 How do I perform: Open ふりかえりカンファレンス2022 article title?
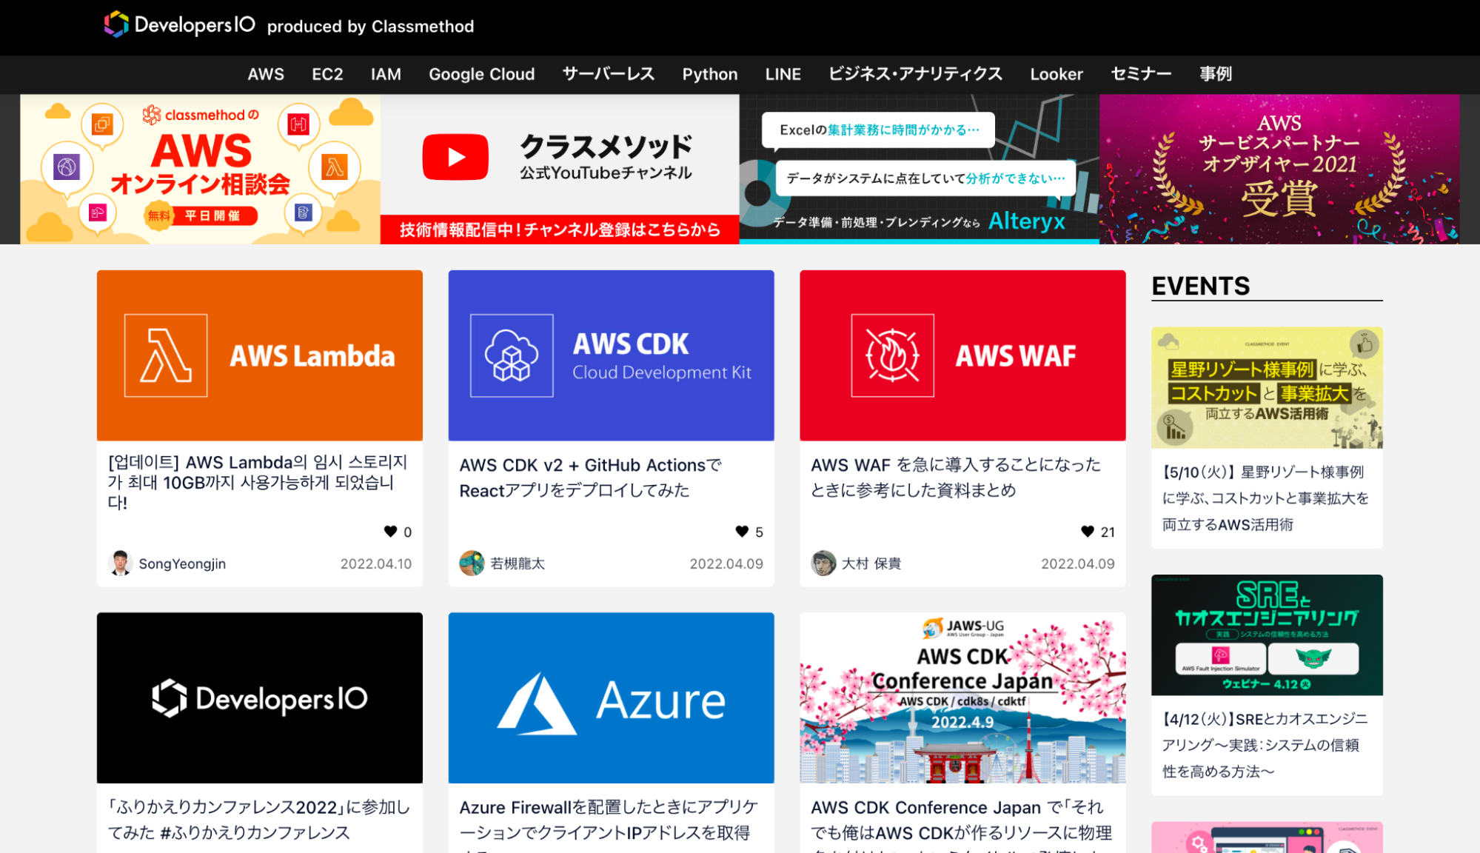pyautogui.click(x=259, y=820)
